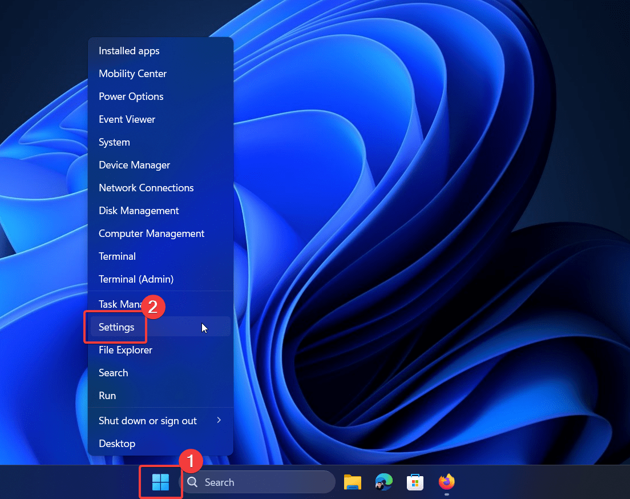Select Run from the menu
Viewport: 630px width, 499px height.
point(107,396)
